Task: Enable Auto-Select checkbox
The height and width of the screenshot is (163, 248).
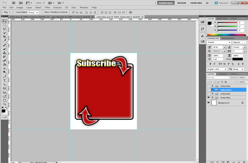Action: 14,12
